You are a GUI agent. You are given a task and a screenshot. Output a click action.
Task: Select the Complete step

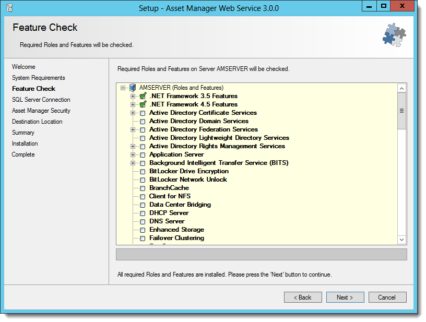[23, 154]
